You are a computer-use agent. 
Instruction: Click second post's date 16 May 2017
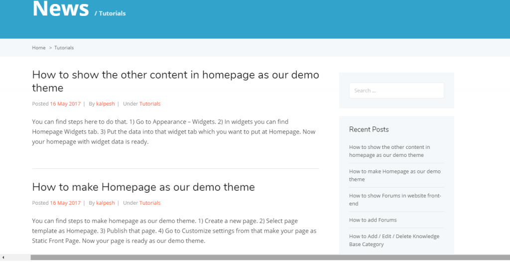65,203
